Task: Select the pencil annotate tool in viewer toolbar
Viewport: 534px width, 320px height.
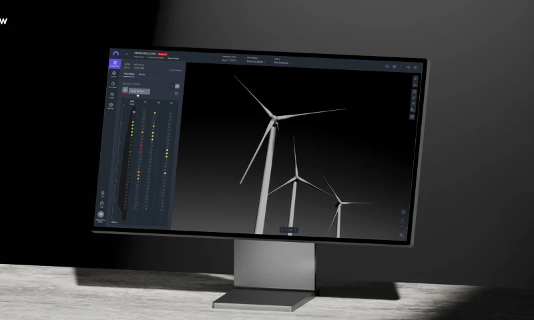Action: (414, 97)
